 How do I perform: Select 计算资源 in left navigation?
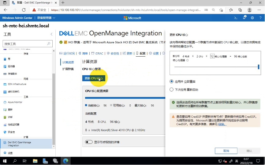68,62
